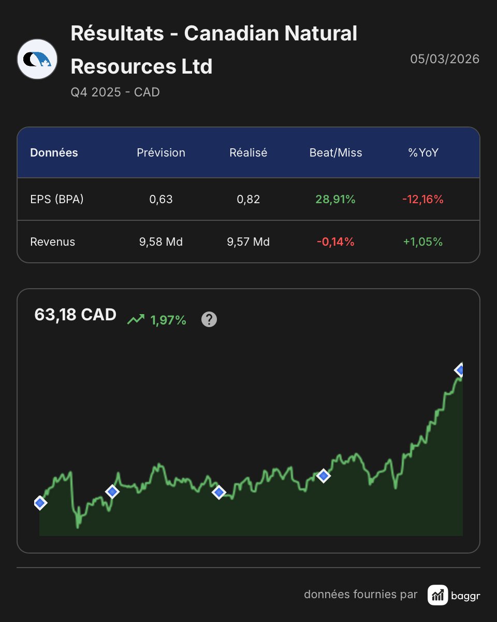
Task: Click the baggr logo icon
Action: click(x=437, y=595)
